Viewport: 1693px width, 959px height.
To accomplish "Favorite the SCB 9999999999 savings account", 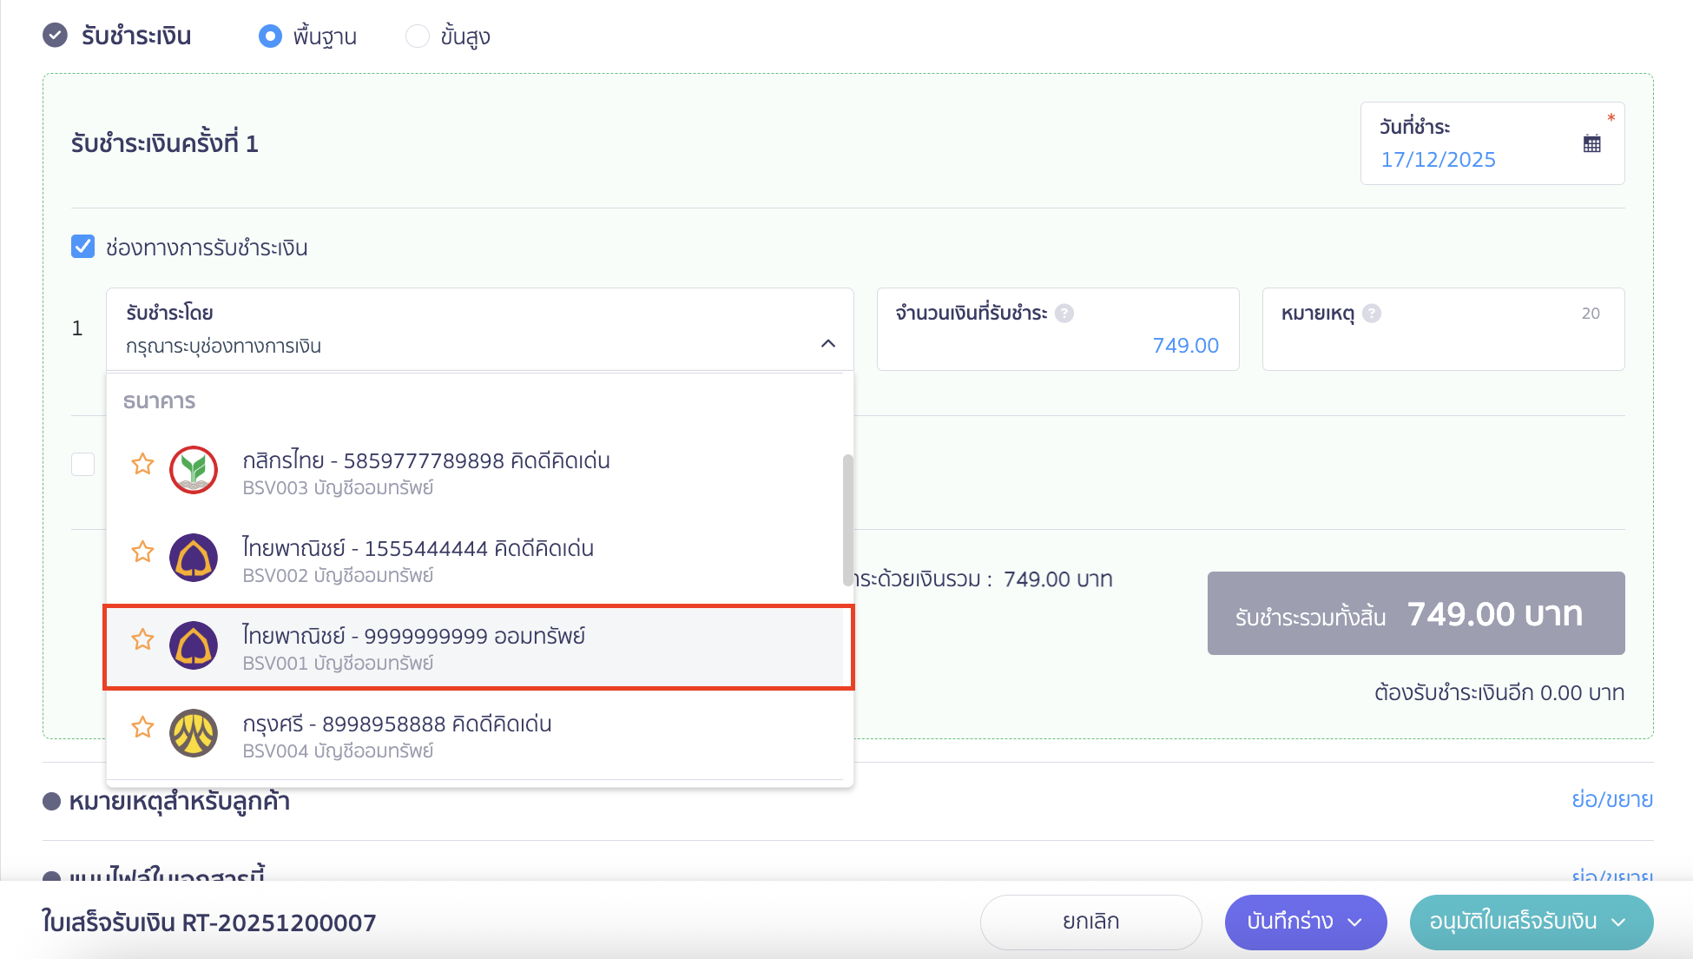I will click(142, 639).
